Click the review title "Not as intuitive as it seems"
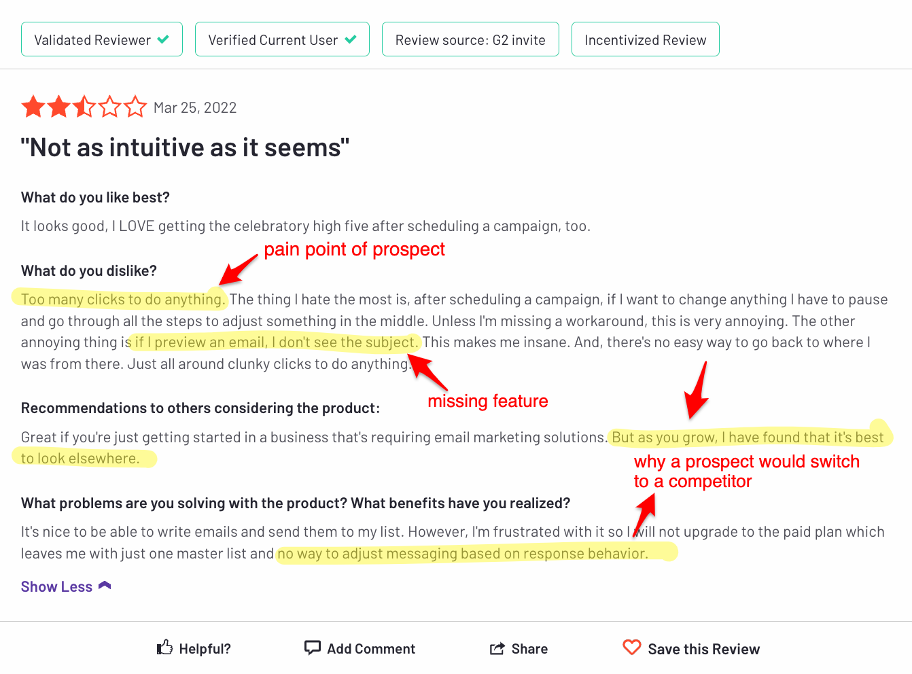This screenshot has height=674, width=912. (185, 147)
